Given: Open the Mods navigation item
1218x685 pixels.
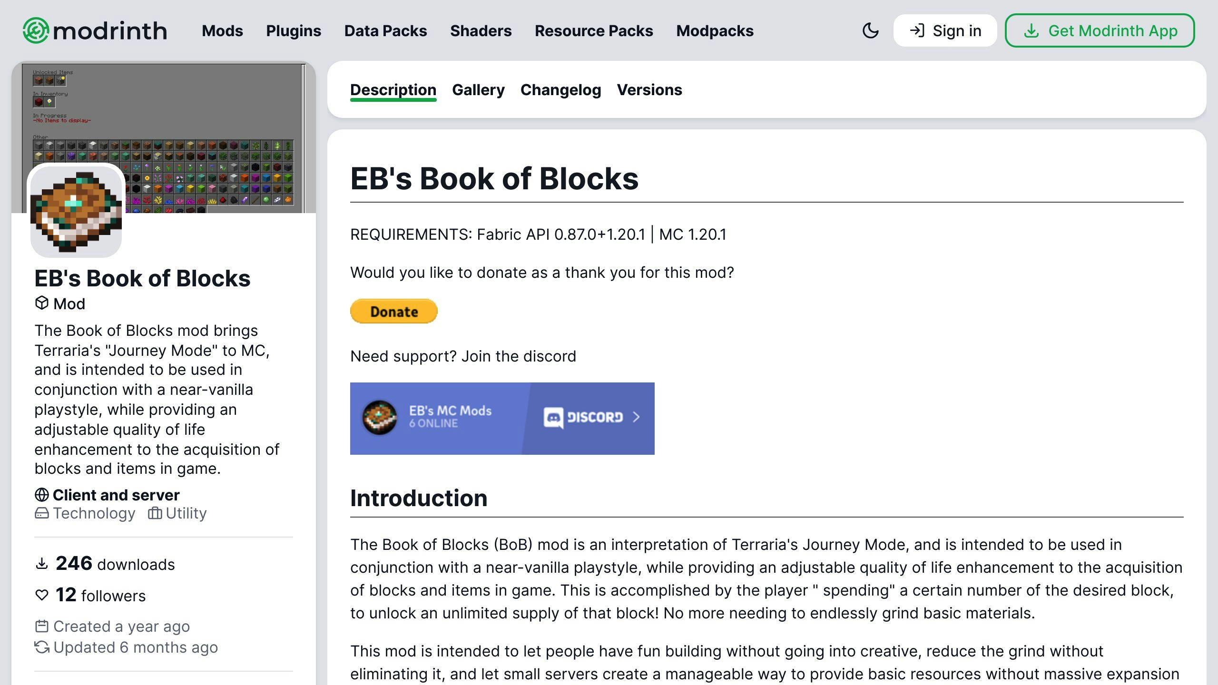Looking at the screenshot, I should 222,30.
